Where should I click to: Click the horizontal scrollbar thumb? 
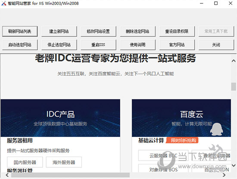70,175
